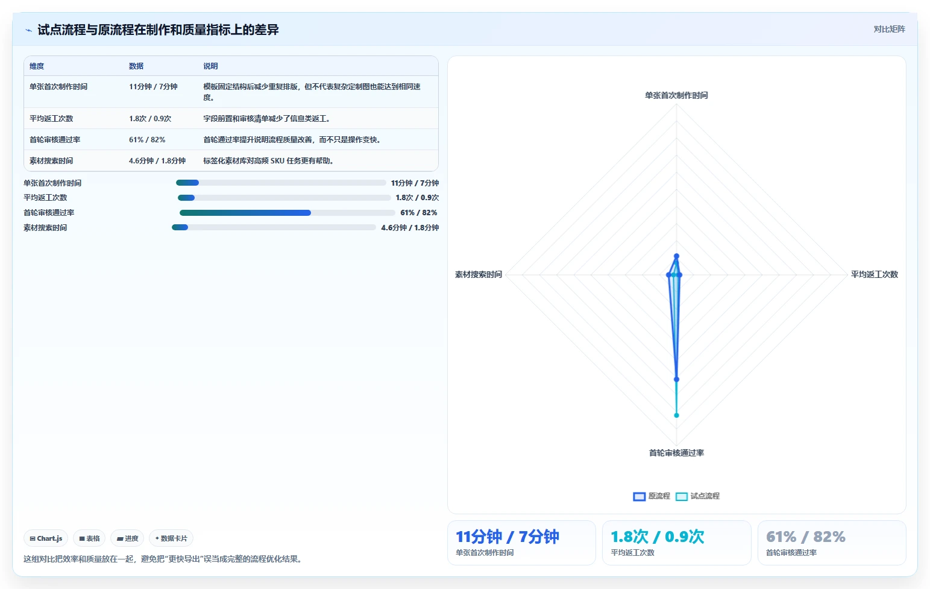Image resolution: width=930 pixels, height=589 pixels.
Task: Select table cell 平均返工次数
Action: click(x=51, y=119)
